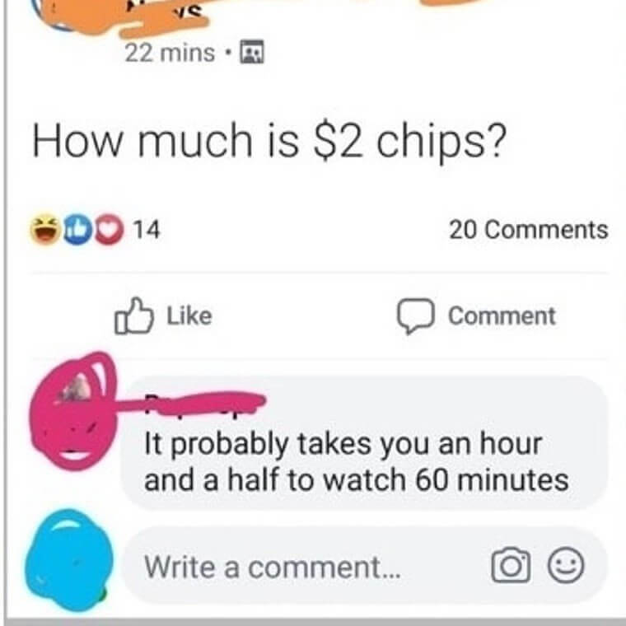Click the Comment button label

tap(502, 316)
